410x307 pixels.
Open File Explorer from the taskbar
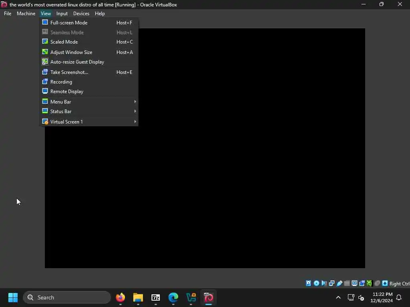click(x=138, y=297)
